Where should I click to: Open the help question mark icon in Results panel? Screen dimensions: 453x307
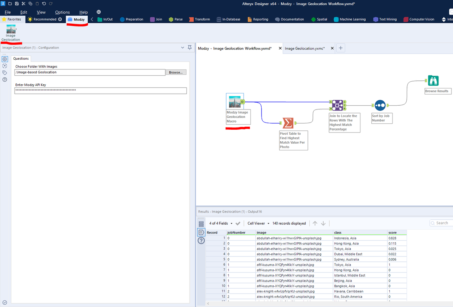click(x=201, y=240)
